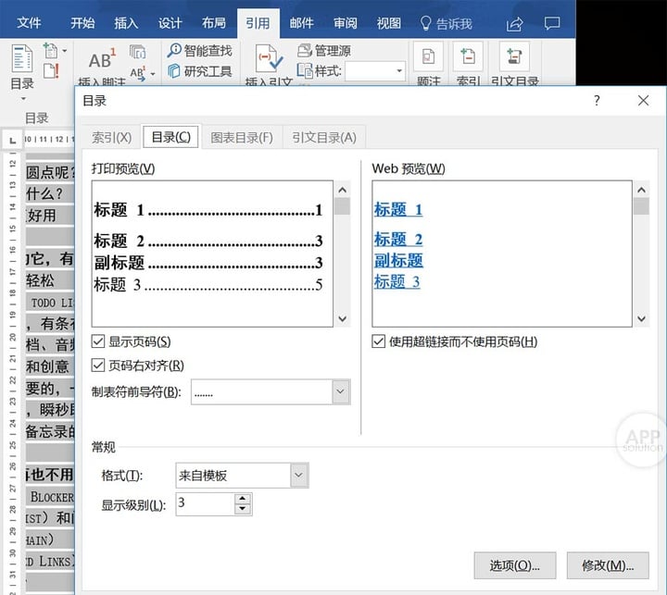
Task: Click the share icon in the title bar
Action: (515, 24)
